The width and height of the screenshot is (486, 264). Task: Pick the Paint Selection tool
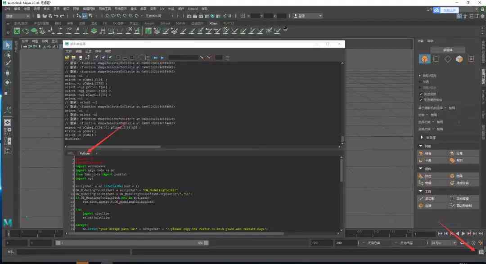click(x=8, y=64)
